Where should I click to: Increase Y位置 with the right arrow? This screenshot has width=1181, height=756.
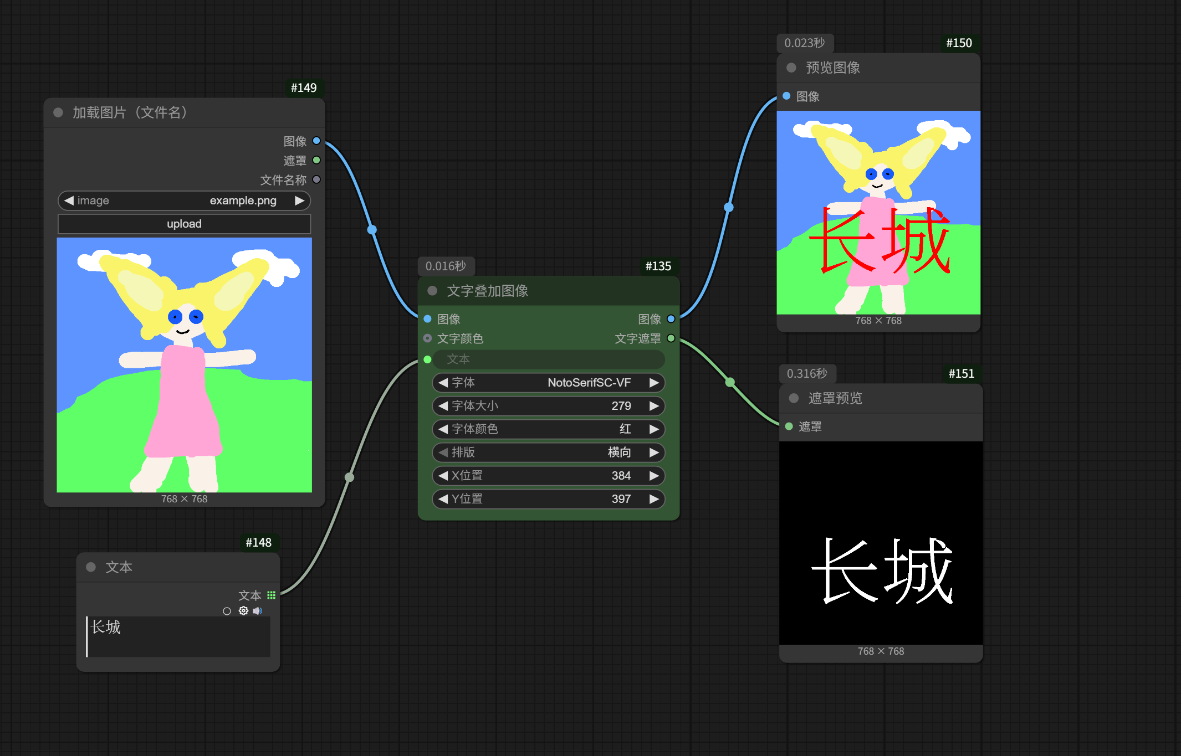pyautogui.click(x=654, y=499)
